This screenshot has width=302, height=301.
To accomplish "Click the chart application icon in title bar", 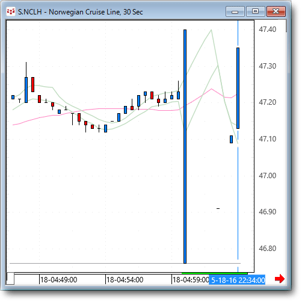I will (11, 12).
